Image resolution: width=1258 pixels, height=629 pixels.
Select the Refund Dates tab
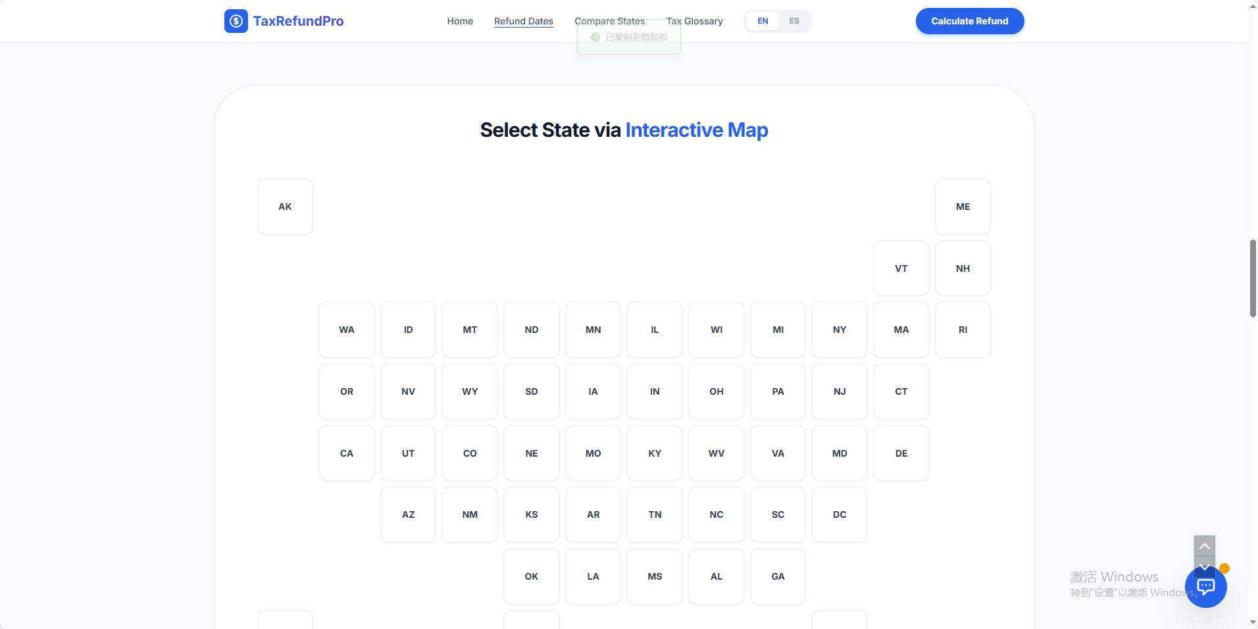(x=523, y=20)
